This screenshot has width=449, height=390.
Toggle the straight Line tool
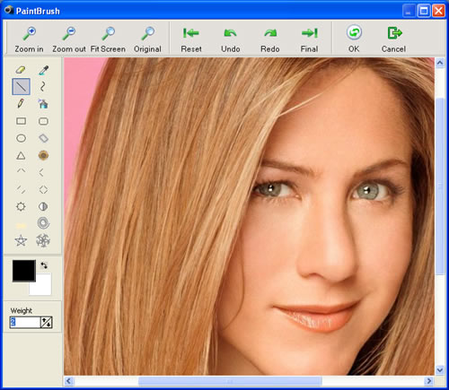point(21,87)
